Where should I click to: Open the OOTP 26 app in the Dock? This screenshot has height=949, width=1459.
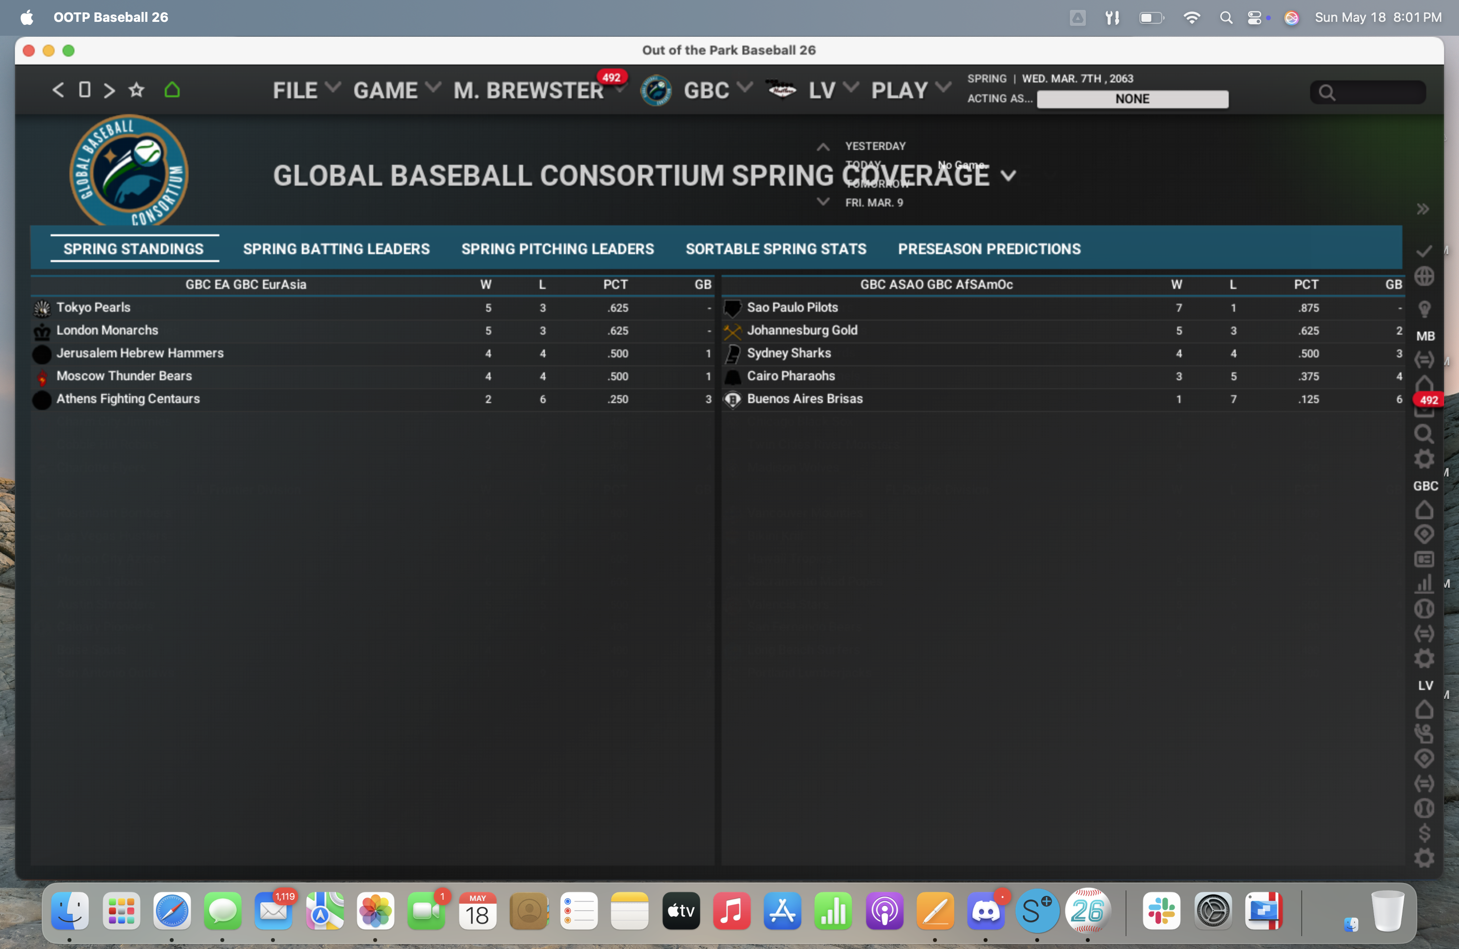click(1087, 910)
